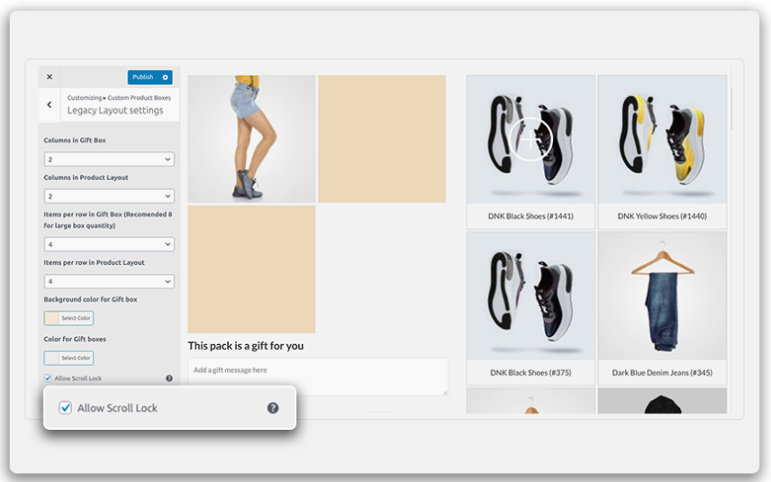Click the empty gift box slot in the top row

coord(382,139)
